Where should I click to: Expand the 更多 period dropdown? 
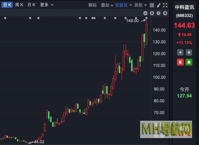tap(47, 5)
